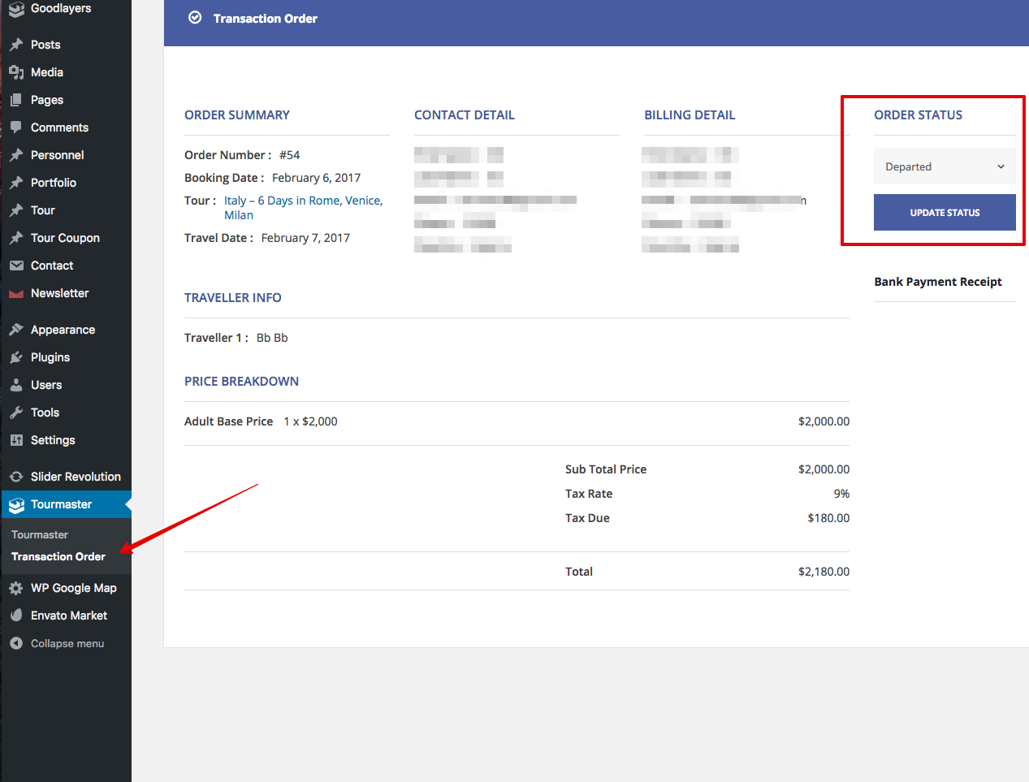Click the Media library icon
The height and width of the screenshot is (782, 1029).
(x=16, y=72)
